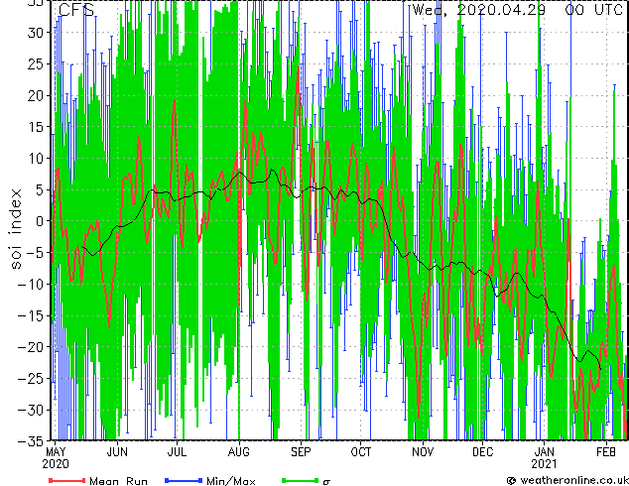Viewport: 629px width, 486px height.
Task: Click the DEC month label
Action: click(482, 452)
